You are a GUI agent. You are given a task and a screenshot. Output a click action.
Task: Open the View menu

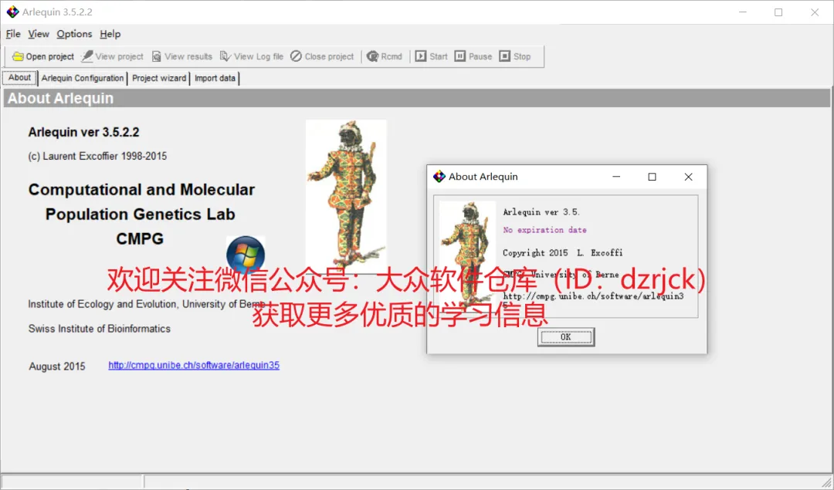(x=39, y=34)
